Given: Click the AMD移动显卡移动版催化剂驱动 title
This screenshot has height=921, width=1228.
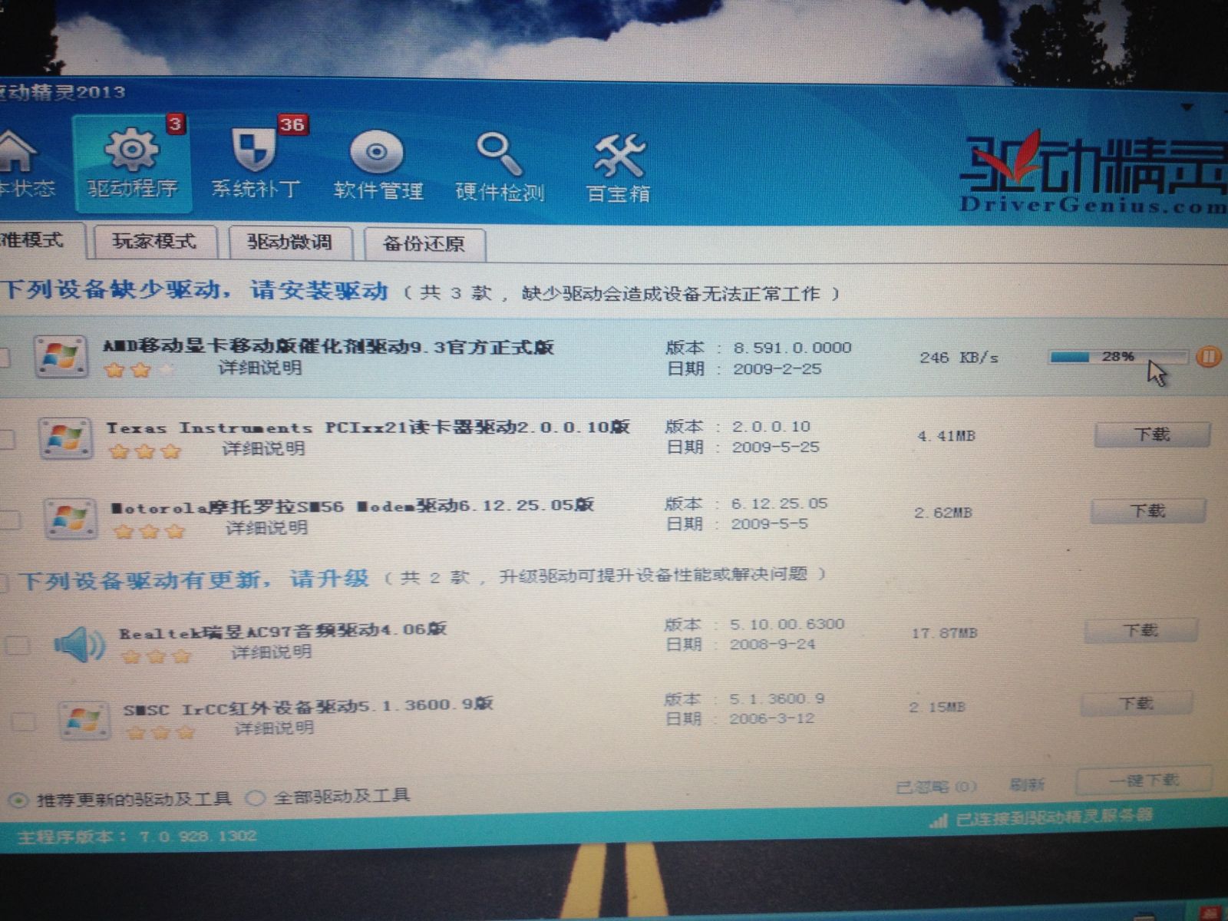Looking at the screenshot, I should 328,347.
